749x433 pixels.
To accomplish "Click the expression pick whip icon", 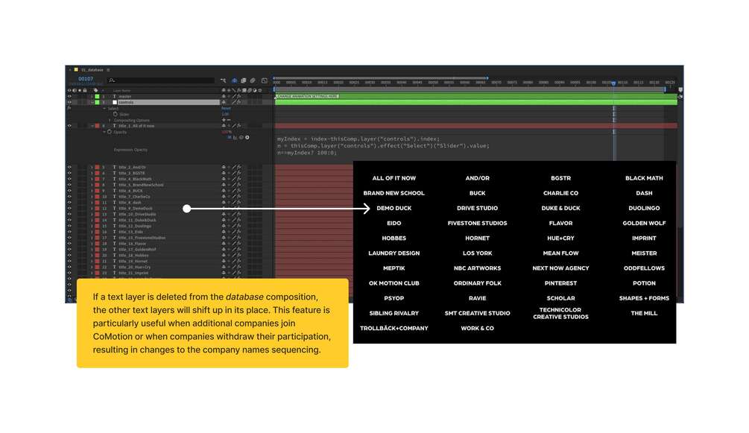I will pos(241,138).
